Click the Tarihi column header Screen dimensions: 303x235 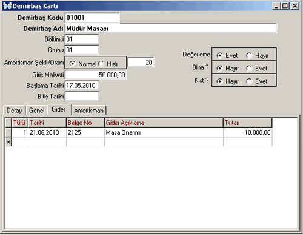(x=47, y=123)
